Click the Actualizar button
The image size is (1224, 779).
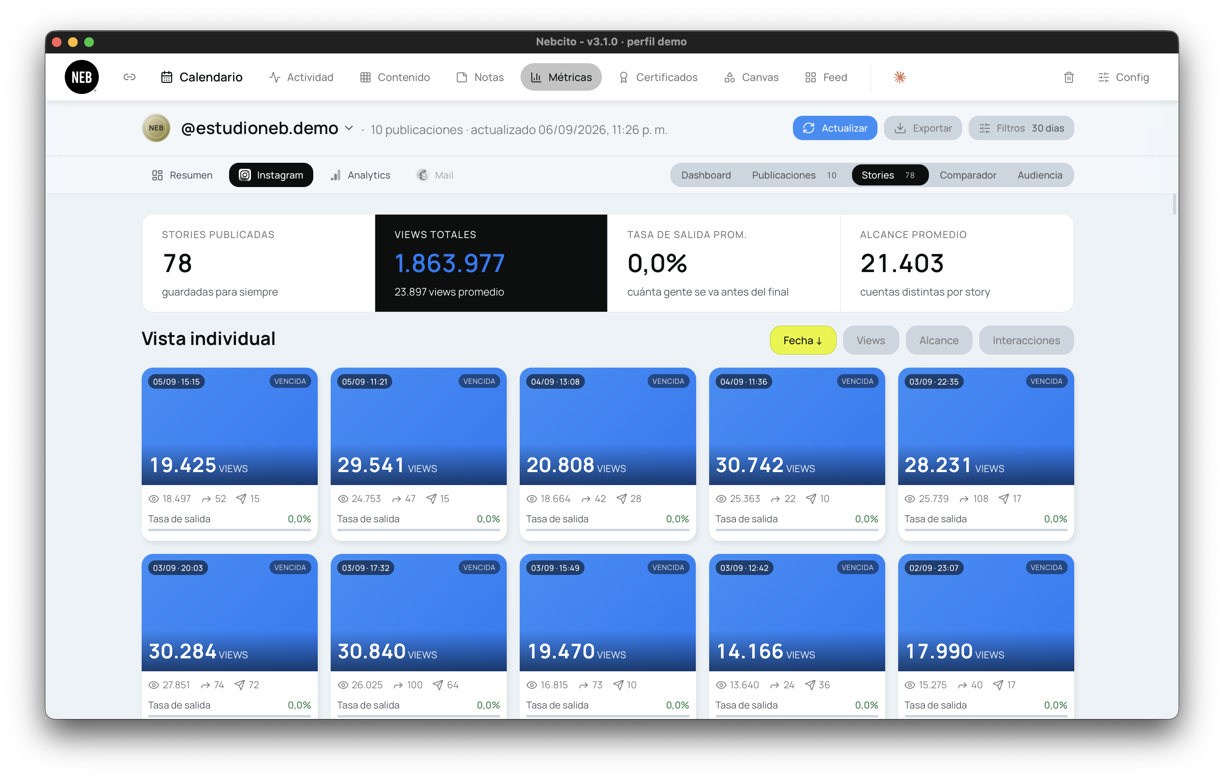(835, 128)
